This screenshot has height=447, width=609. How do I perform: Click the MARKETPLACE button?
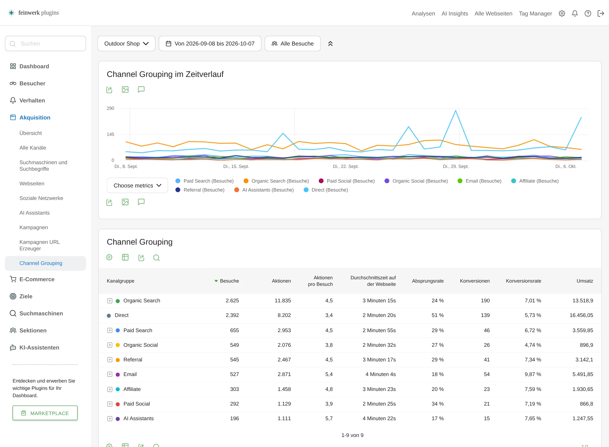click(45, 413)
